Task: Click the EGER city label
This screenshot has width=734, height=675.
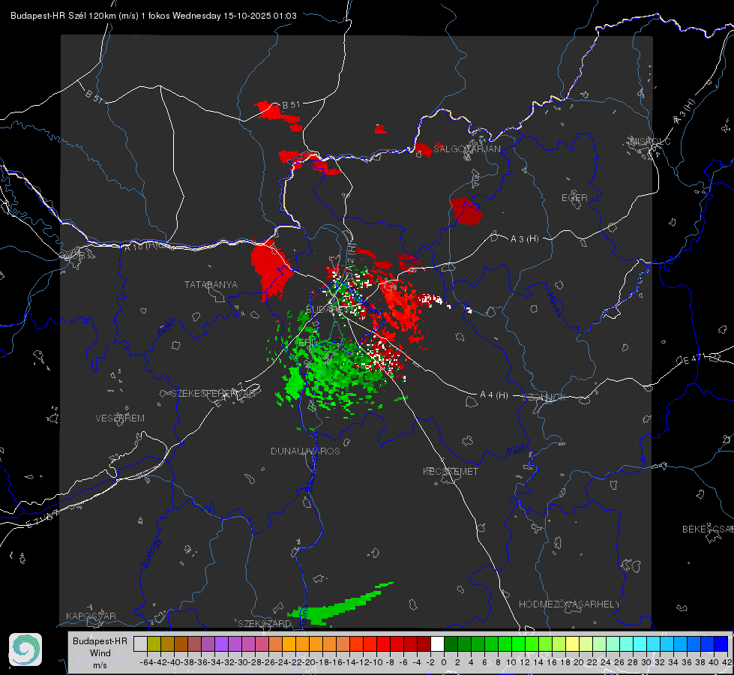Action: (574, 198)
